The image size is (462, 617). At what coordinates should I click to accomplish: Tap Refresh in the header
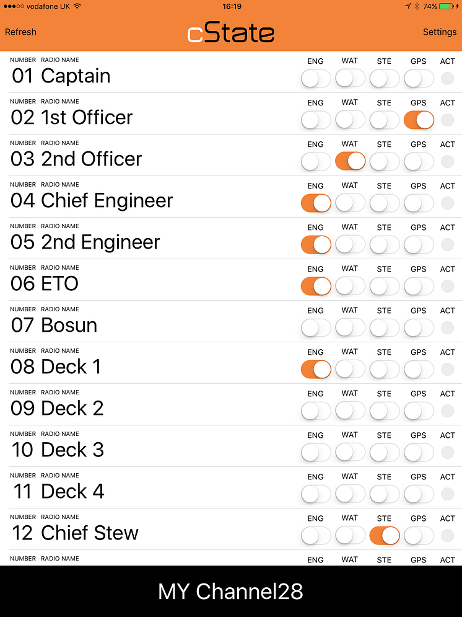click(x=20, y=32)
